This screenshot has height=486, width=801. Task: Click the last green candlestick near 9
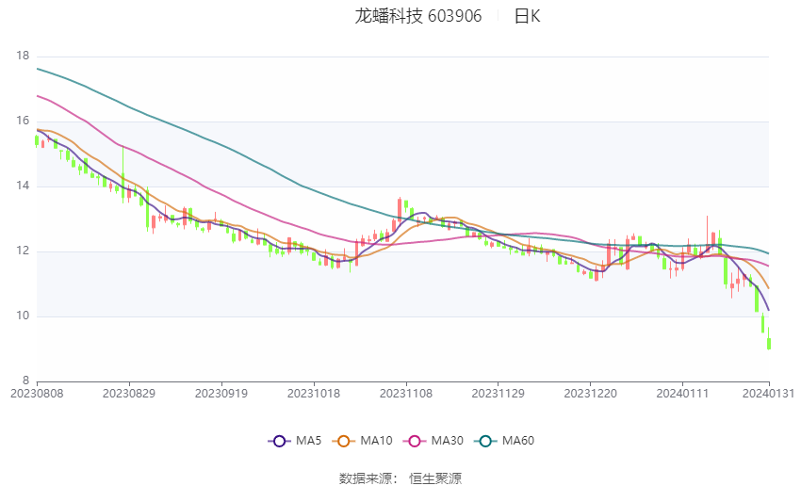coord(769,343)
